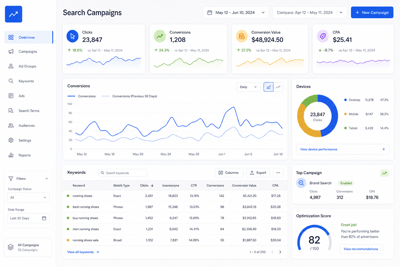
Task: Focus the Search keywords input field
Action: (123, 173)
